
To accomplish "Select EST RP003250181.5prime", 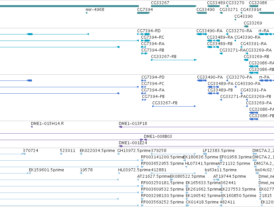I will 142,186.
